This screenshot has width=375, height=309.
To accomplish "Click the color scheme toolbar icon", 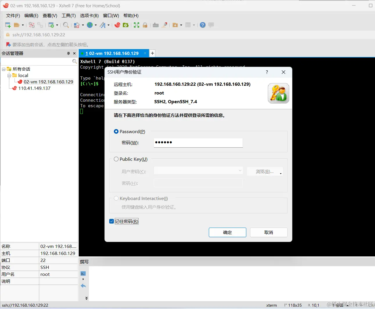I will pyautogui.click(x=77, y=25).
